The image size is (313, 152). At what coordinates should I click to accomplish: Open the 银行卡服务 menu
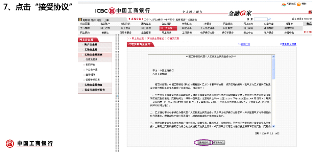(227, 32)
